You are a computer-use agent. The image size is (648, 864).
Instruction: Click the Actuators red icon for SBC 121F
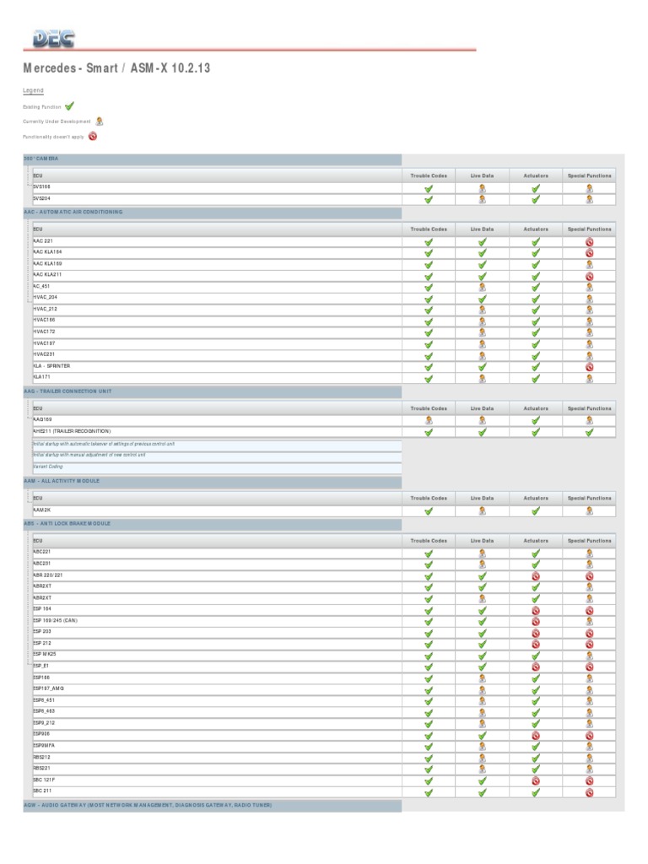[536, 780]
